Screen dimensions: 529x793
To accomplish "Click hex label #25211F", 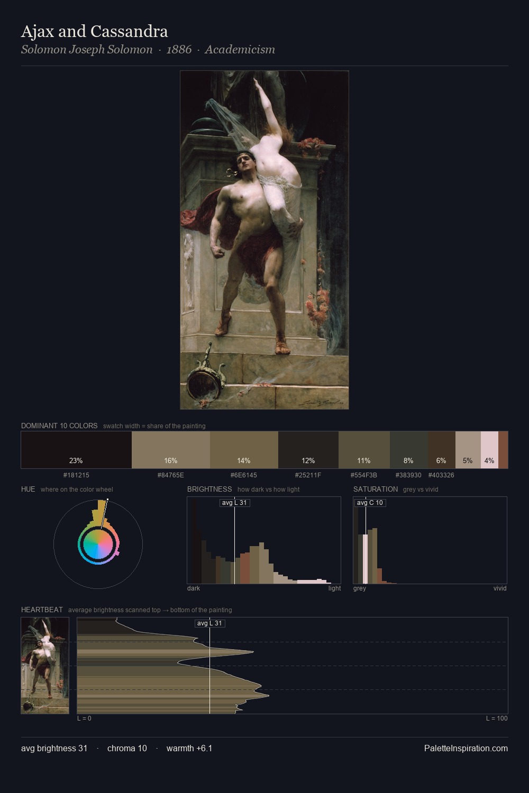I will (308, 475).
